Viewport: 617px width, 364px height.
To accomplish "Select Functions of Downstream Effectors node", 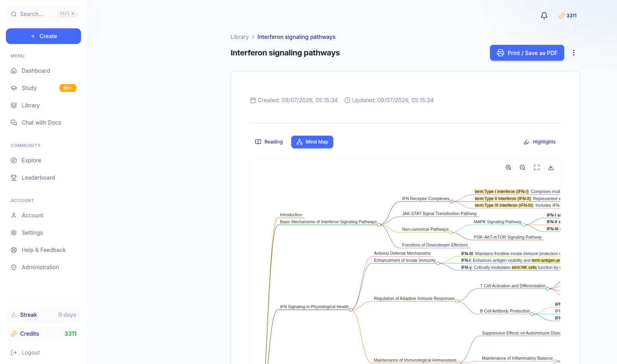I will 435,245.
